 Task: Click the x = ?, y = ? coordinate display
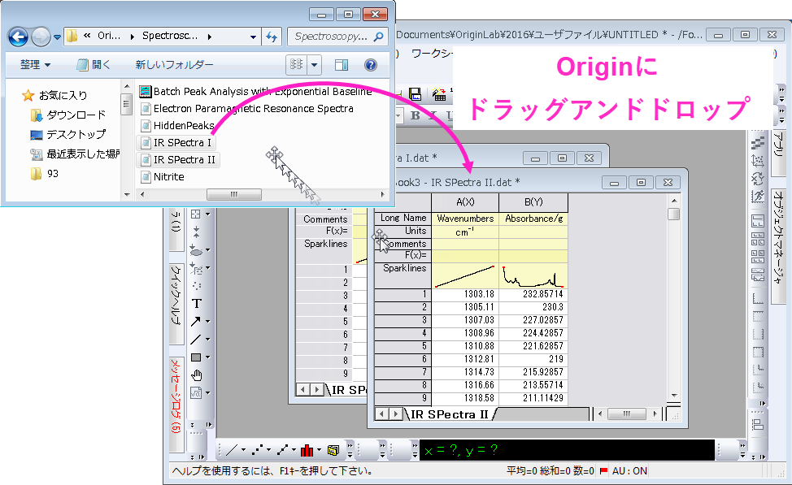567,450
